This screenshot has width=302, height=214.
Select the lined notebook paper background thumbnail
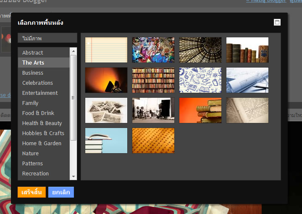[106, 50]
